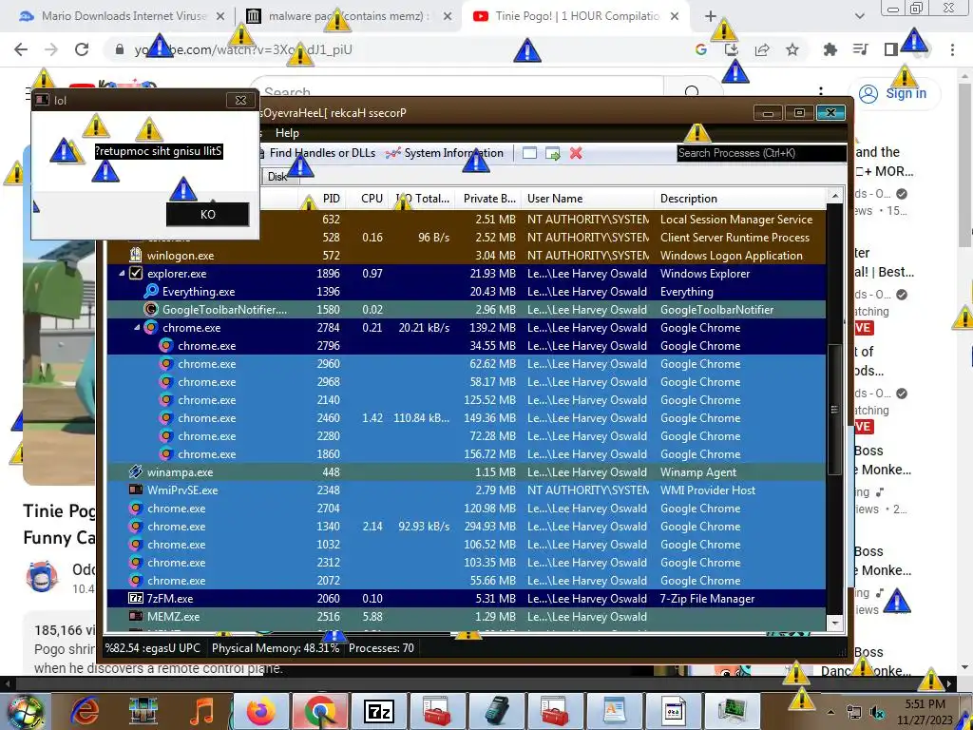The width and height of the screenshot is (973, 730).
Task: Open Internet Explorer from the taskbar
Action: pos(85,711)
